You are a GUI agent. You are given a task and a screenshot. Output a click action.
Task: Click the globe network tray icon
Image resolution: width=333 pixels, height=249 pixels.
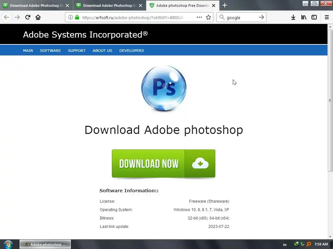click(x=297, y=244)
